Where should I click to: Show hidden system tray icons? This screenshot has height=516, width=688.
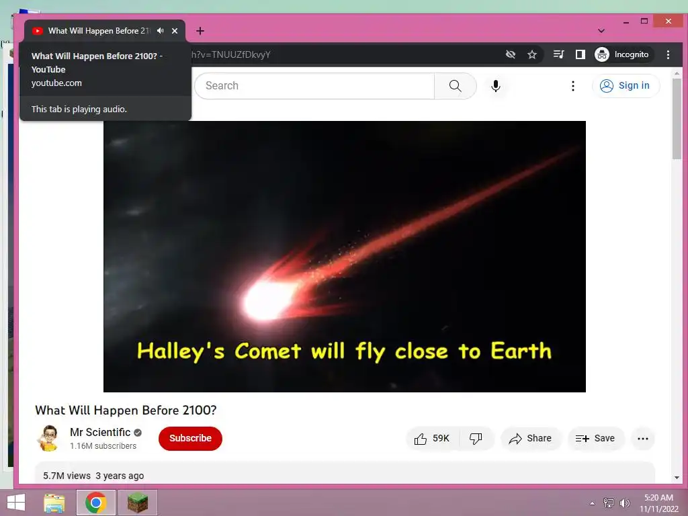point(593,503)
